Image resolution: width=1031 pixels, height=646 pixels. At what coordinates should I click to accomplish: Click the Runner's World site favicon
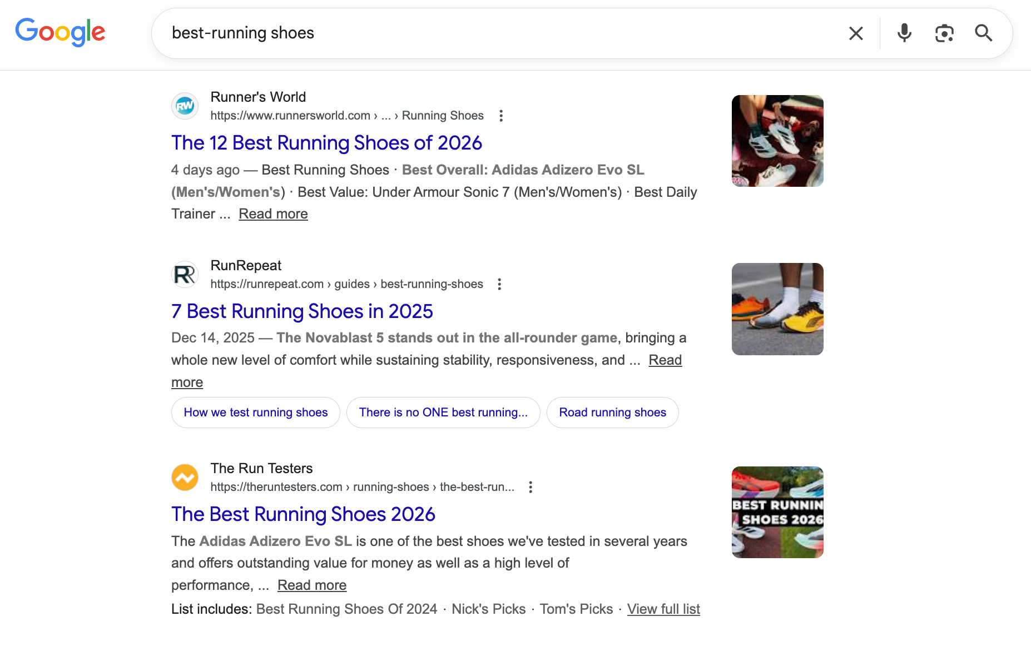pyautogui.click(x=185, y=106)
